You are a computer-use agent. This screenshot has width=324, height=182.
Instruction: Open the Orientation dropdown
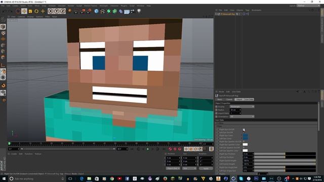pos(242,117)
